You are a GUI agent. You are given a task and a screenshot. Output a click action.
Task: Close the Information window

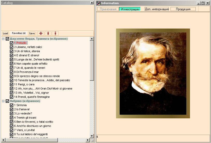[208, 3]
